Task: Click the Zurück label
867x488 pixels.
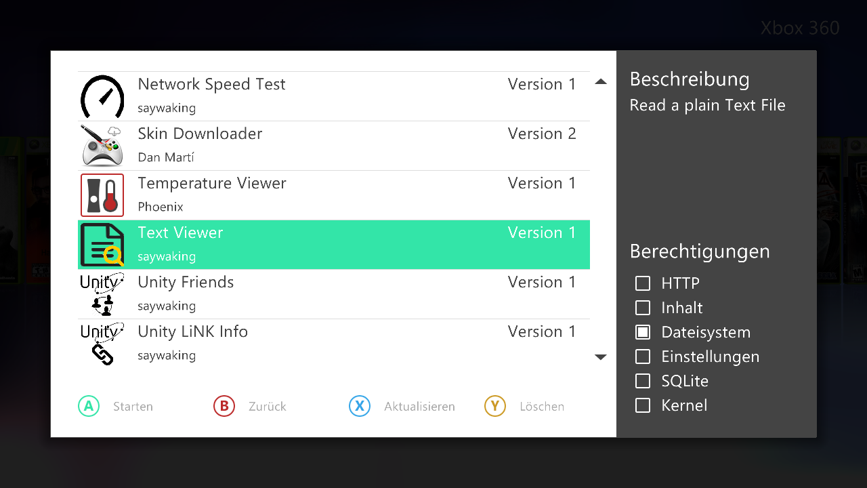Action: (x=268, y=407)
